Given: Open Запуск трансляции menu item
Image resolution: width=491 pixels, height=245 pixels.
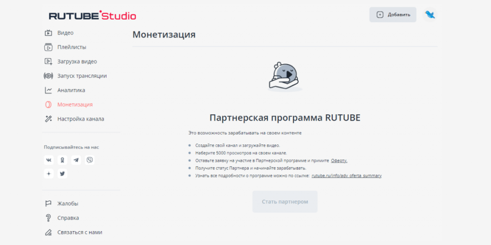Looking at the screenshot, I should (82, 76).
